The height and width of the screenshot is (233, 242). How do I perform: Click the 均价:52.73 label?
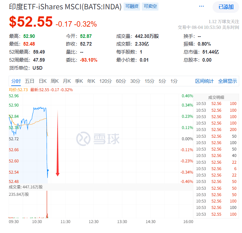pos(18,90)
